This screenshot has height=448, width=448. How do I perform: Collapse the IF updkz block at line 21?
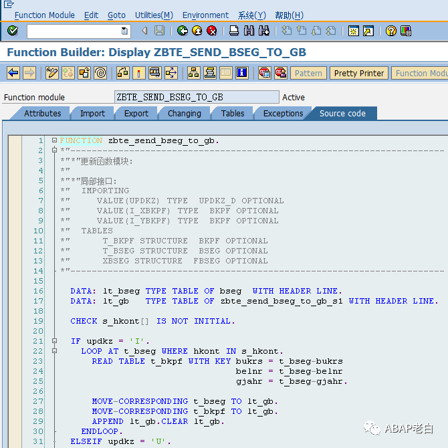pos(54,341)
